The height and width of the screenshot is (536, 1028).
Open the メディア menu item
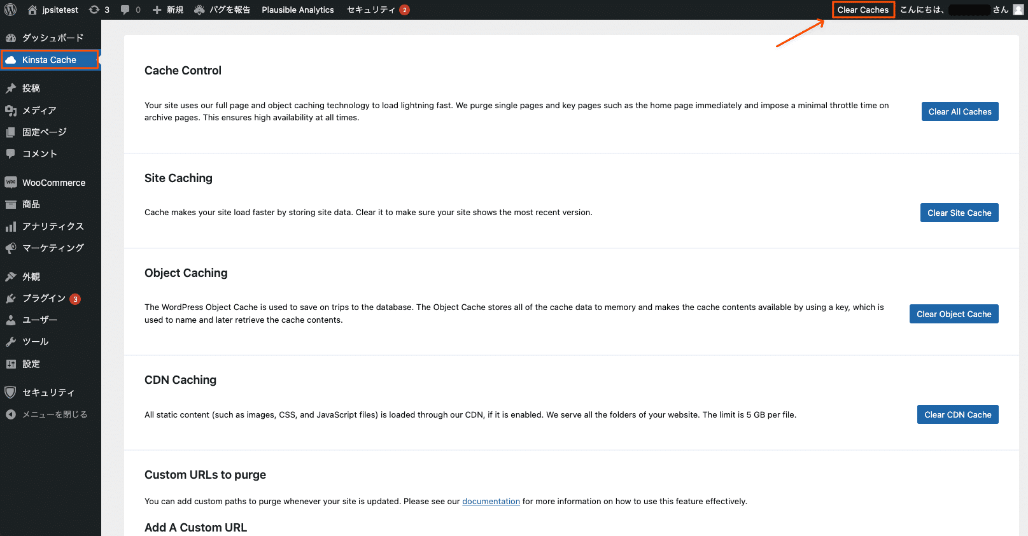50,110
